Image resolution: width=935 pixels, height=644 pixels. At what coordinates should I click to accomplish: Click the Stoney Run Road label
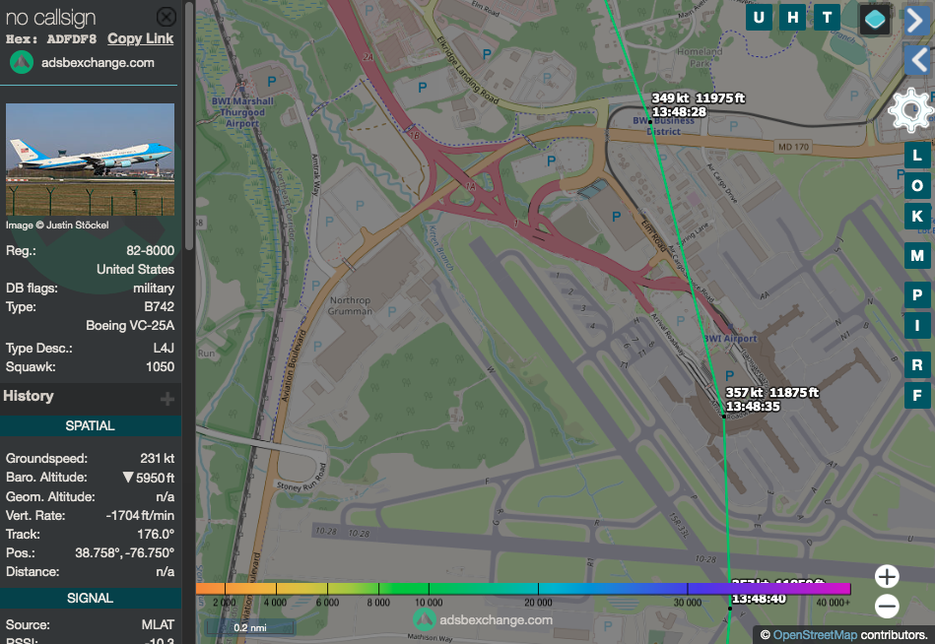pyautogui.click(x=300, y=477)
